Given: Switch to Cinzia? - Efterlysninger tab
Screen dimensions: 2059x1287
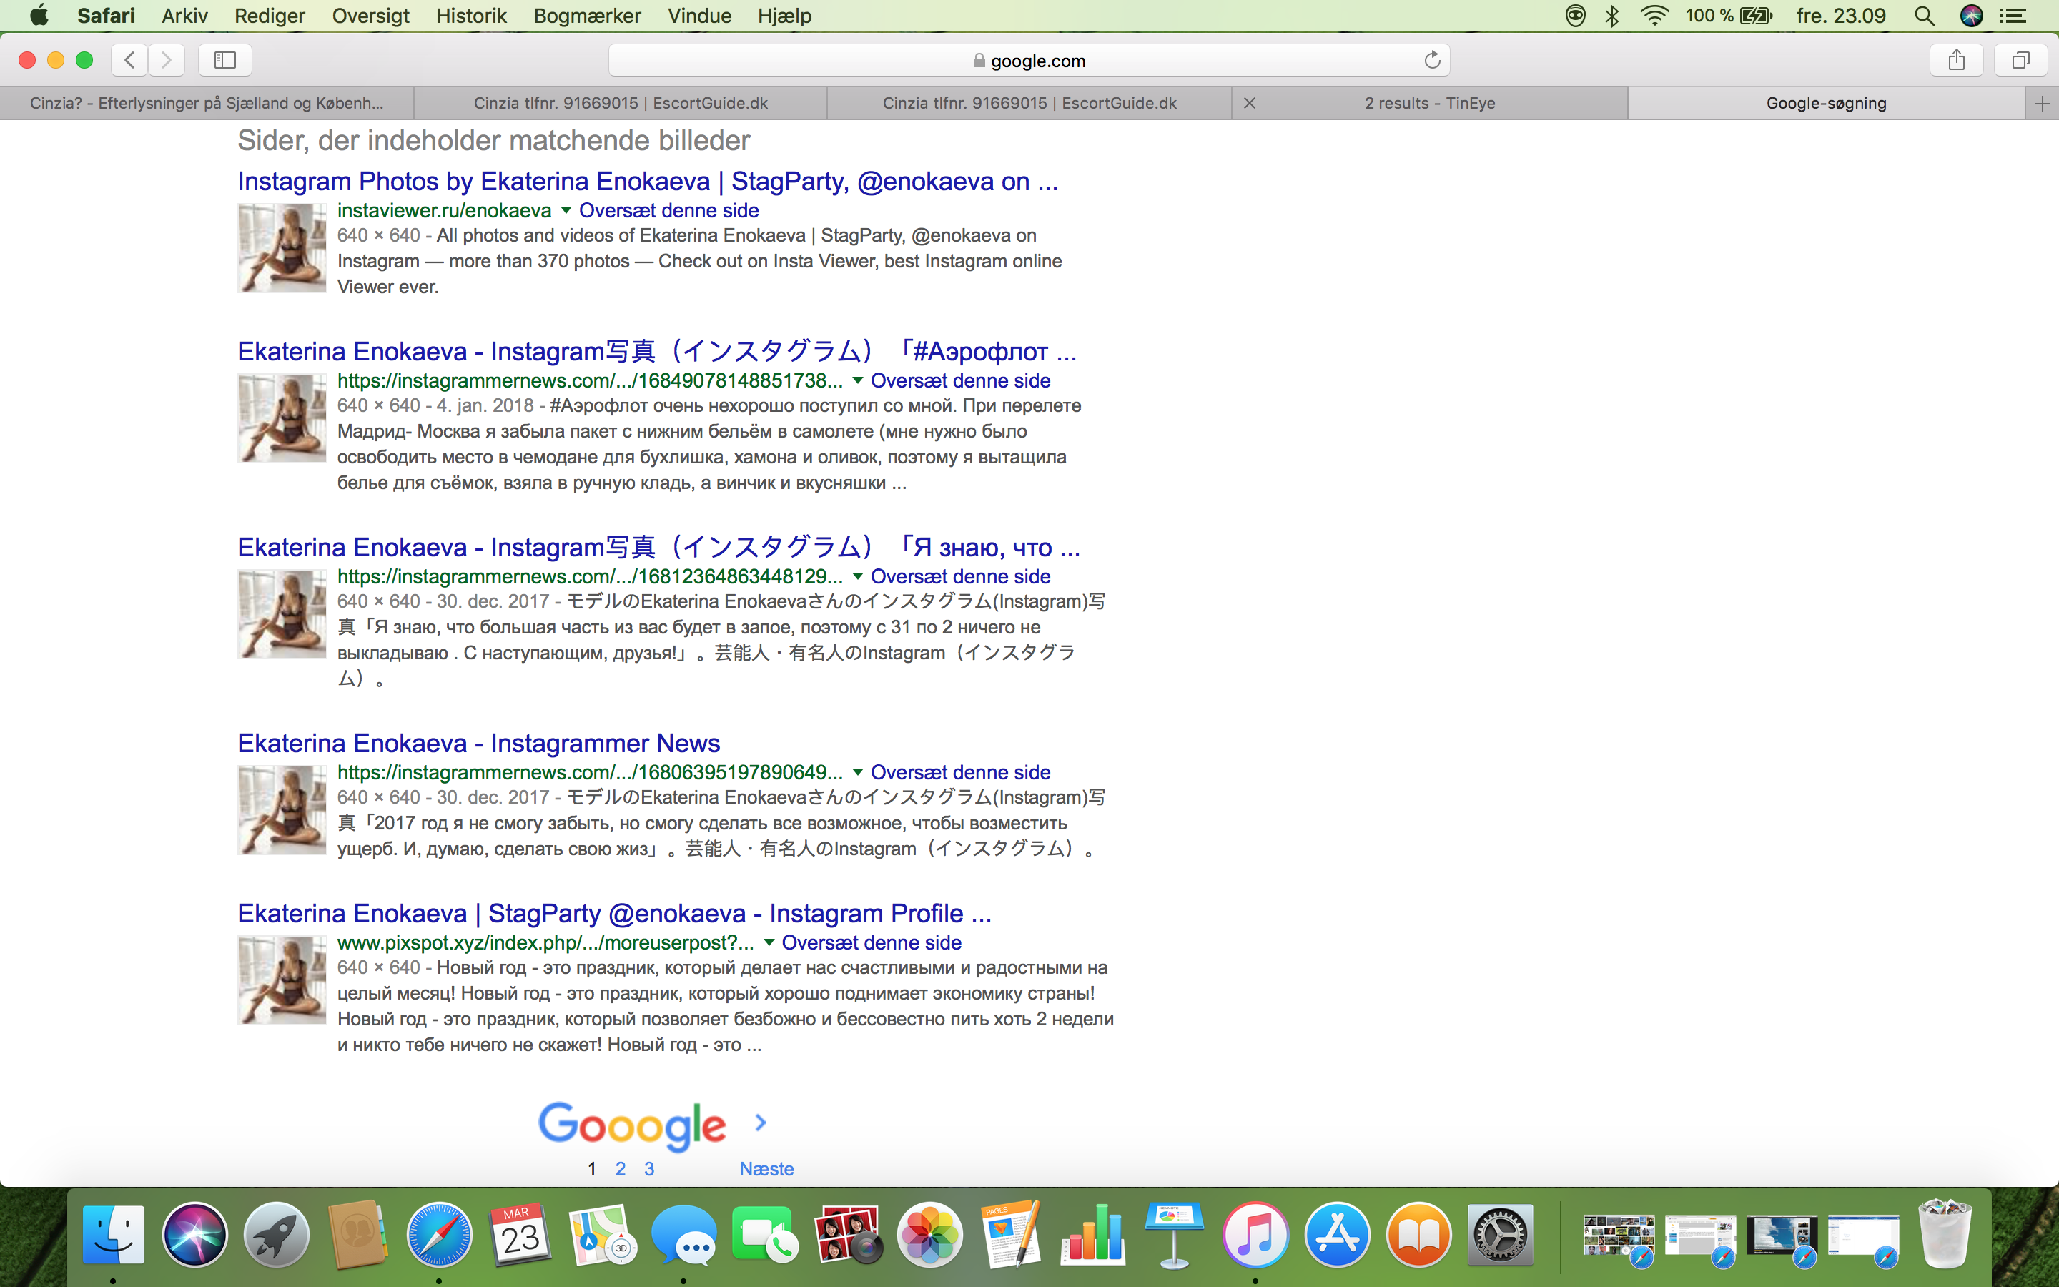Looking at the screenshot, I should [x=207, y=103].
